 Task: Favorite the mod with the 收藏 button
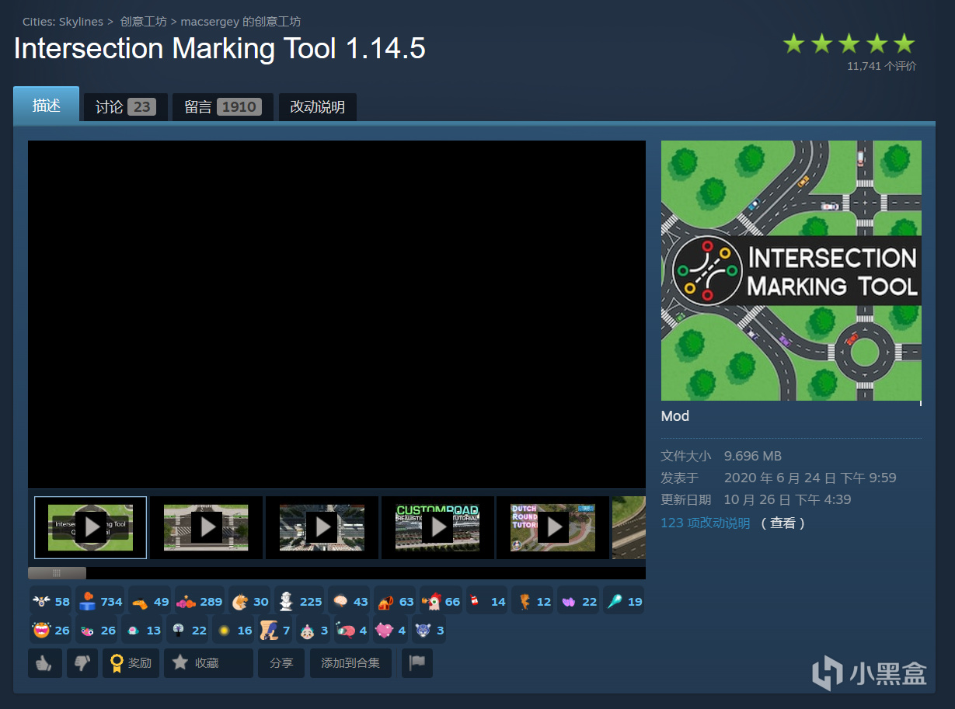(208, 663)
